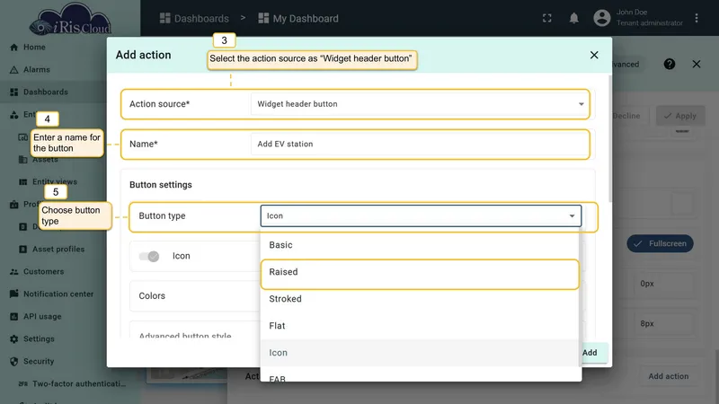Click the Button settings heading
This screenshot has height=404, width=719.
coord(161,185)
